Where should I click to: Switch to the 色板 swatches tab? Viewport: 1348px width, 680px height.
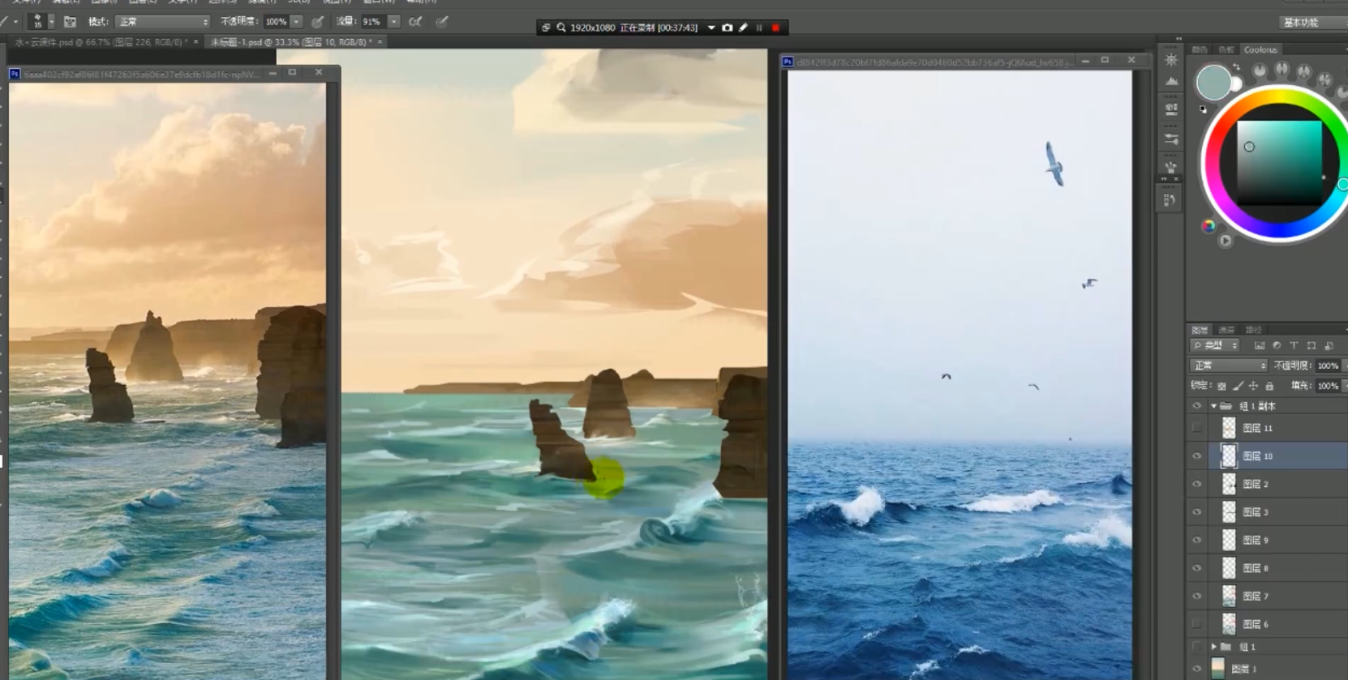tap(1226, 49)
